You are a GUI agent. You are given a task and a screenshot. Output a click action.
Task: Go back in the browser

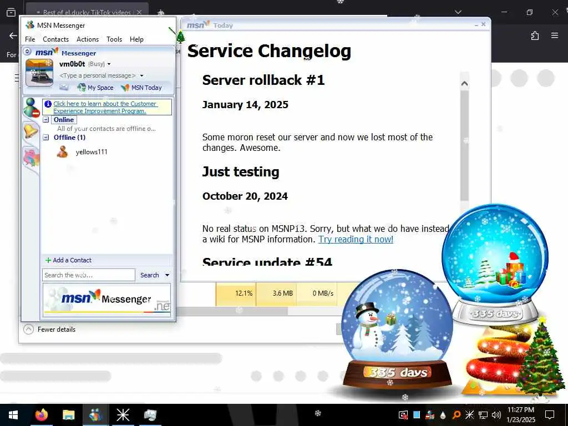coord(13,35)
